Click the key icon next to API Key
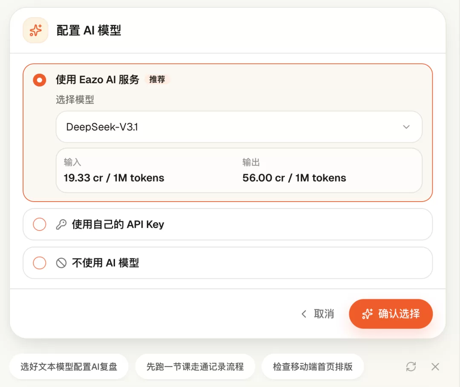The height and width of the screenshot is (387, 460). pos(61,224)
